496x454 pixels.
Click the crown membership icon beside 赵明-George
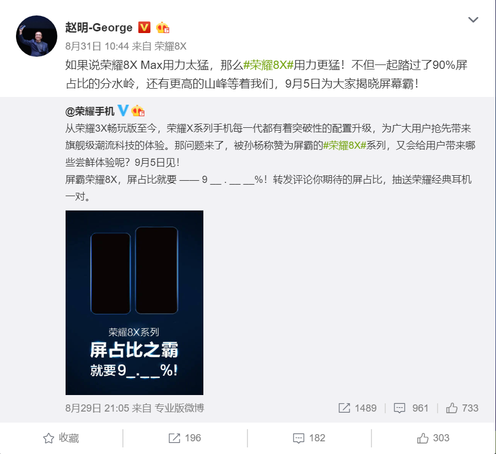[163, 28]
